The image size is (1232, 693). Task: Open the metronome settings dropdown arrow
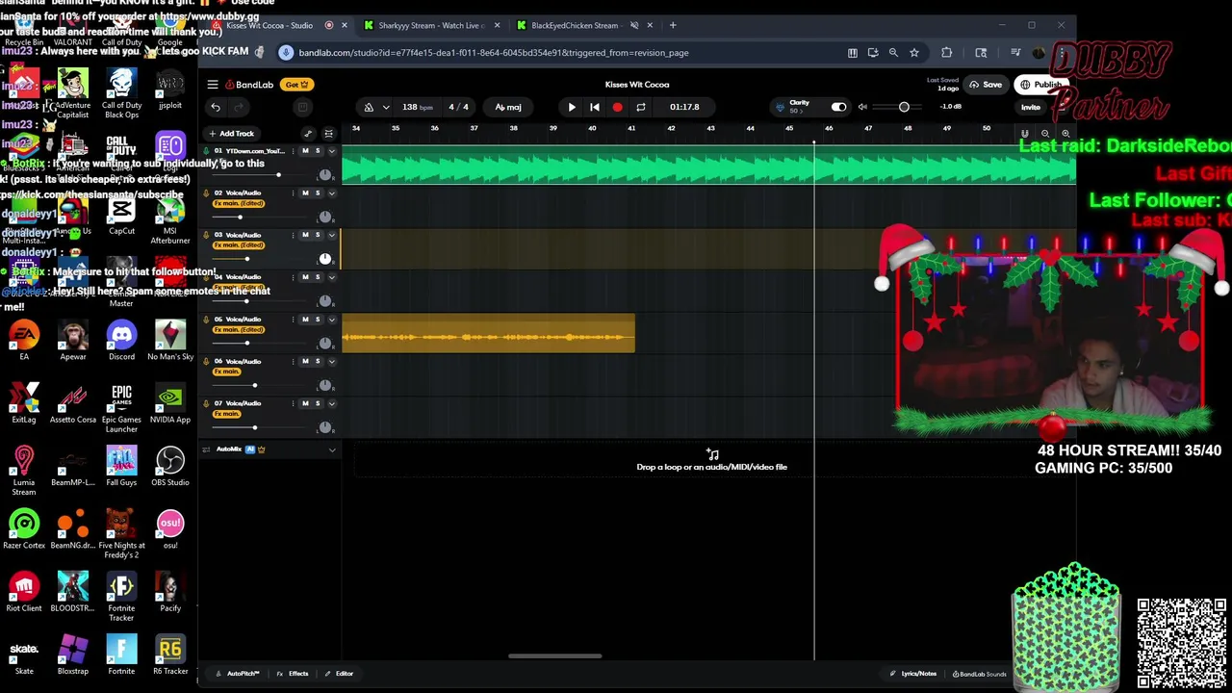point(386,107)
